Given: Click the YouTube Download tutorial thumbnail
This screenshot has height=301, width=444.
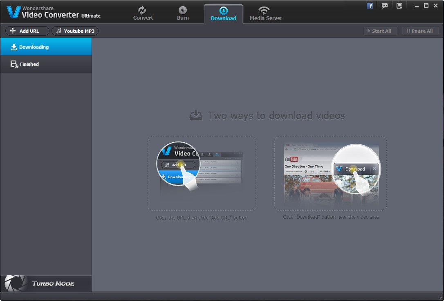Looking at the screenshot, I should 331,173.
